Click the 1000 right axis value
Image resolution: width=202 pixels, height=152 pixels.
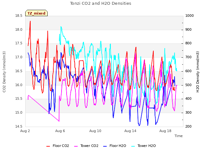click(189, 16)
